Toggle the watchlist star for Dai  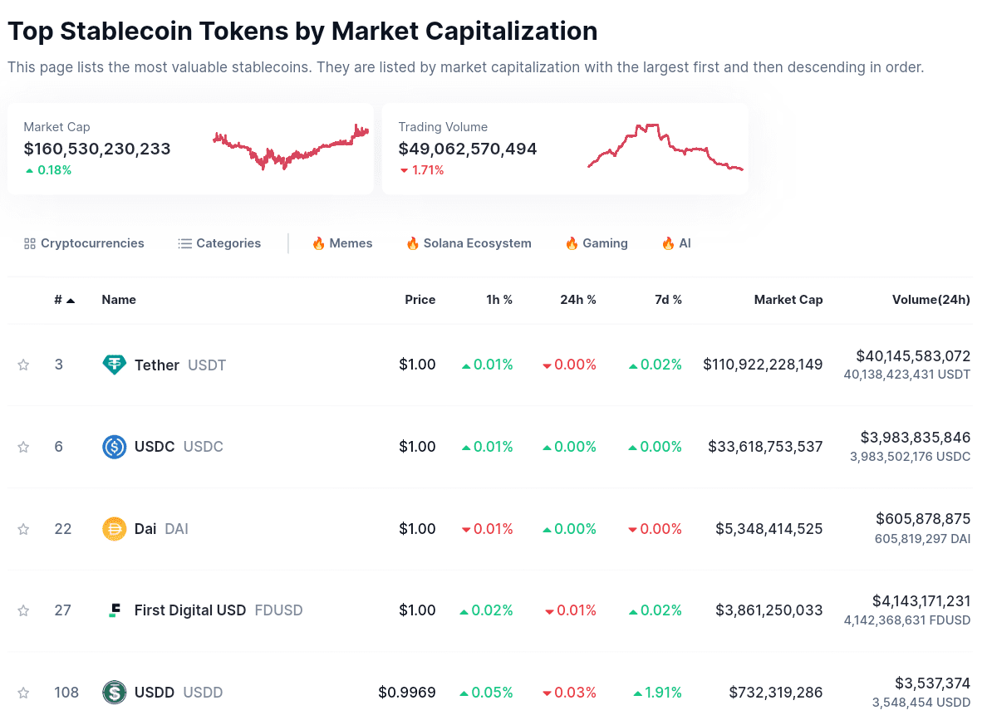(23, 529)
